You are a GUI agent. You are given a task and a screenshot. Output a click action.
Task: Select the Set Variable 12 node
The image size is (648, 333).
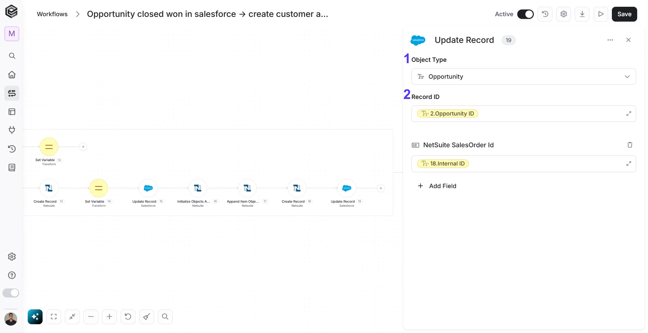[49, 147]
